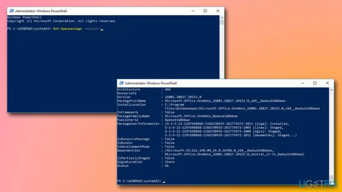This screenshot has width=342, height=192.
Task: Minimize the back PowerShell window
Action: [x=193, y=11]
